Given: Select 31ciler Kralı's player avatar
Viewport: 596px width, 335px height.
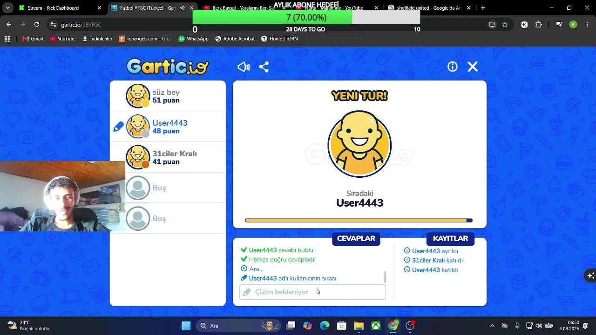Looking at the screenshot, I should pyautogui.click(x=138, y=157).
